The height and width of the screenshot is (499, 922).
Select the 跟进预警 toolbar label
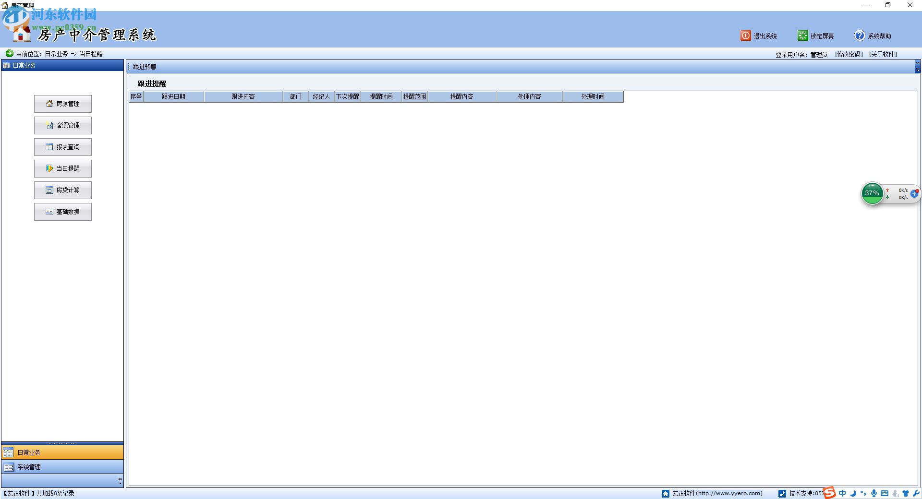145,67
